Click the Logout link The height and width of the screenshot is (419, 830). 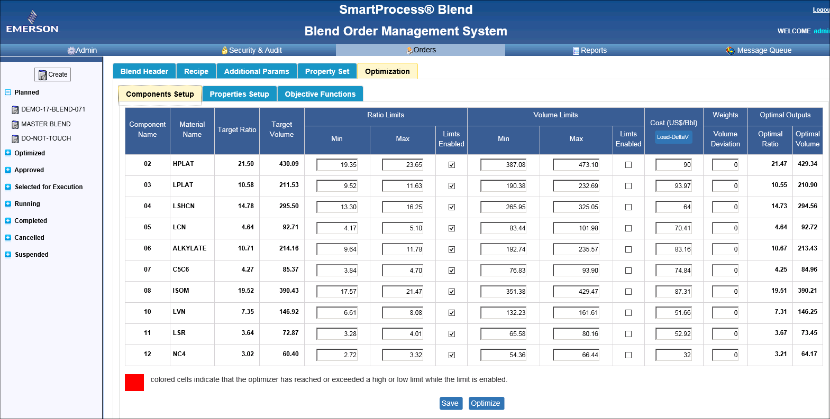pyautogui.click(x=821, y=10)
